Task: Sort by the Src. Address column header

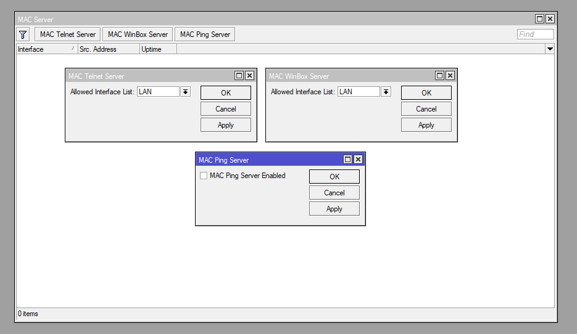Action: tap(109, 49)
